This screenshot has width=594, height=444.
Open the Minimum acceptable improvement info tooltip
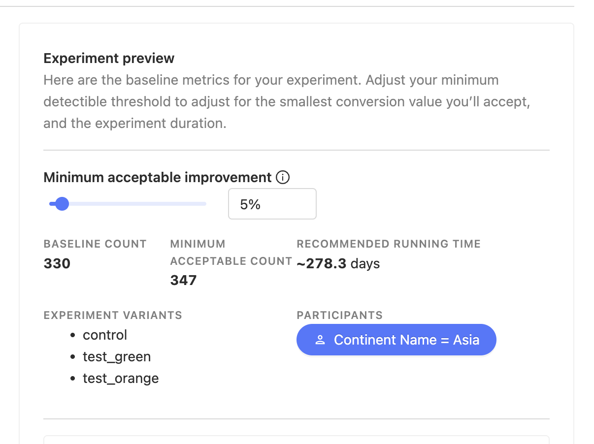tap(283, 178)
